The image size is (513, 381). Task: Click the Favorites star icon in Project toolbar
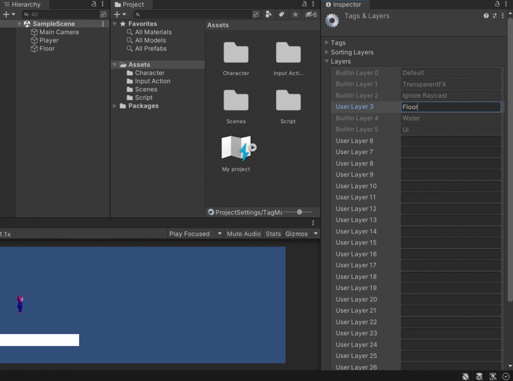click(296, 15)
